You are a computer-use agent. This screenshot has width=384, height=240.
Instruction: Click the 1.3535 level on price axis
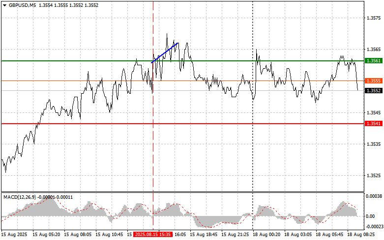(x=373, y=144)
